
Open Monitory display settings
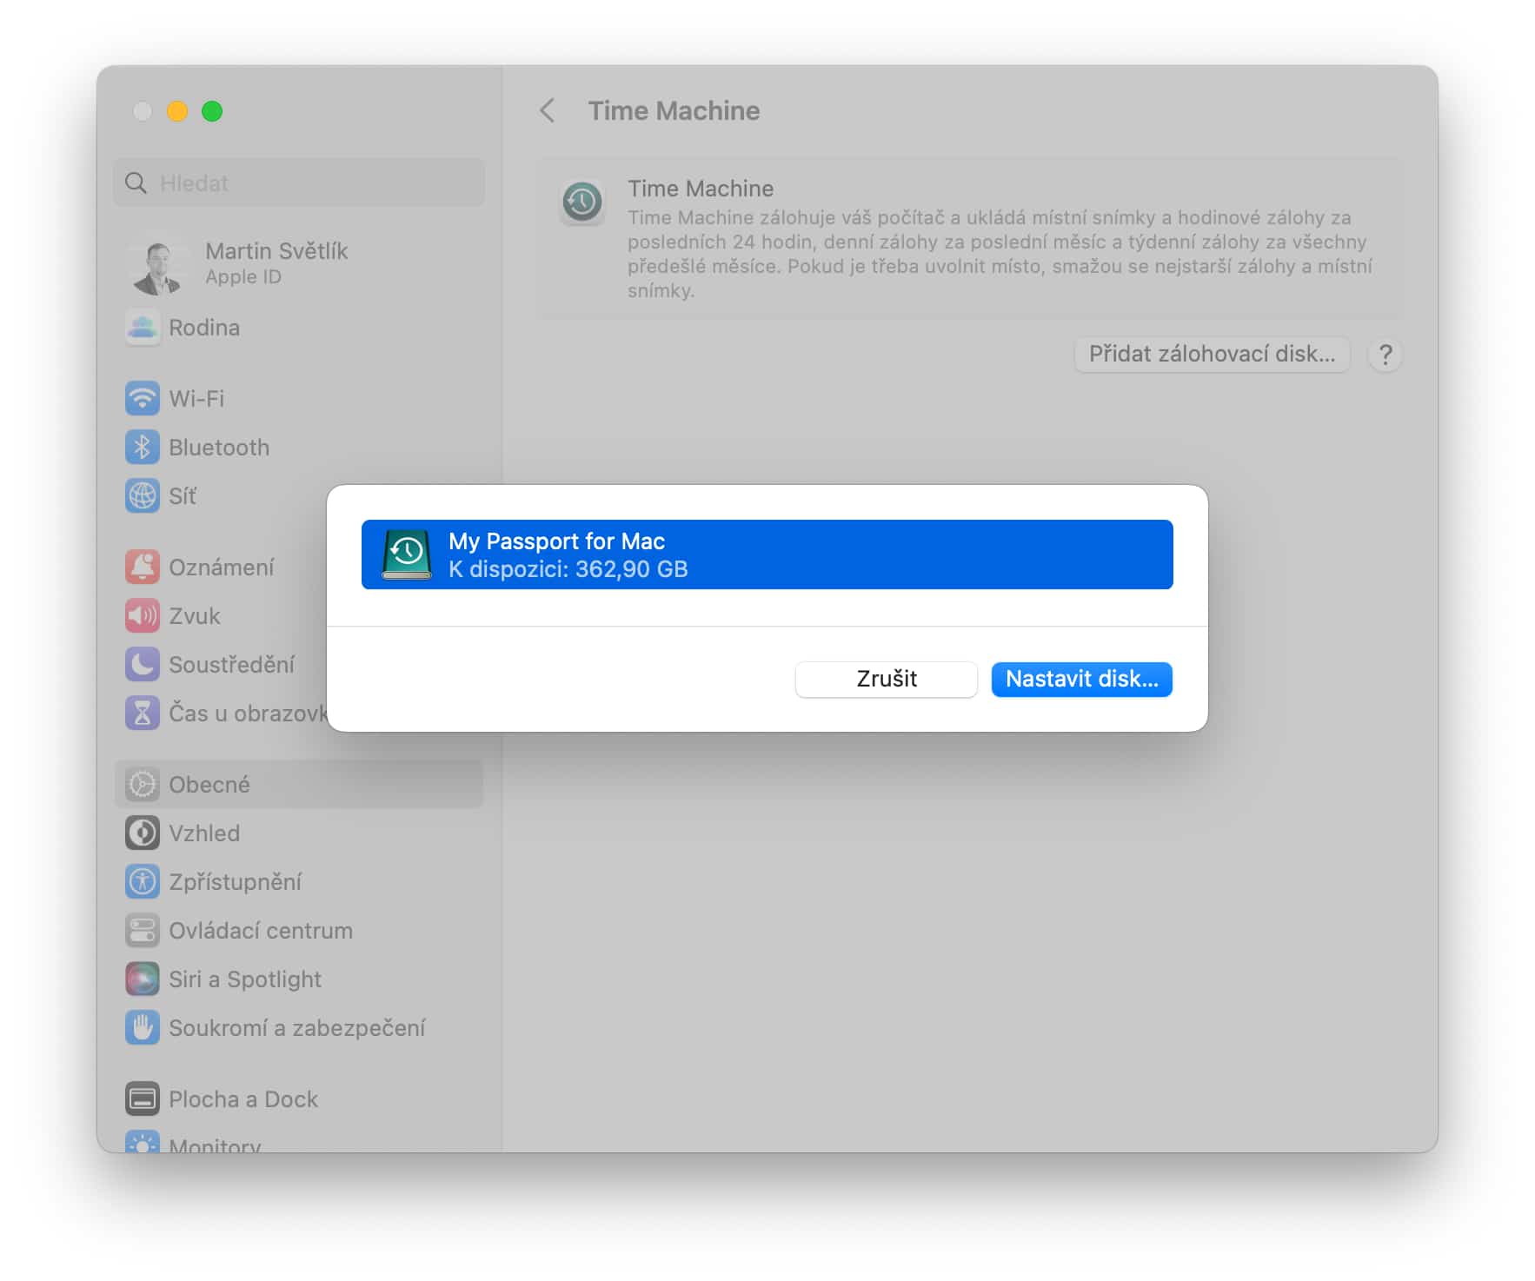299,1141
